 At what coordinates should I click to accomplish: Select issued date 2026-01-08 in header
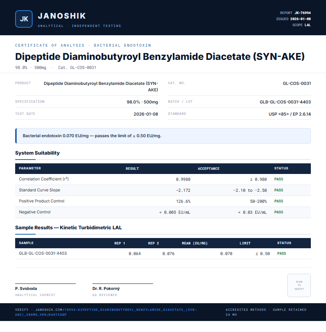click(300, 19)
